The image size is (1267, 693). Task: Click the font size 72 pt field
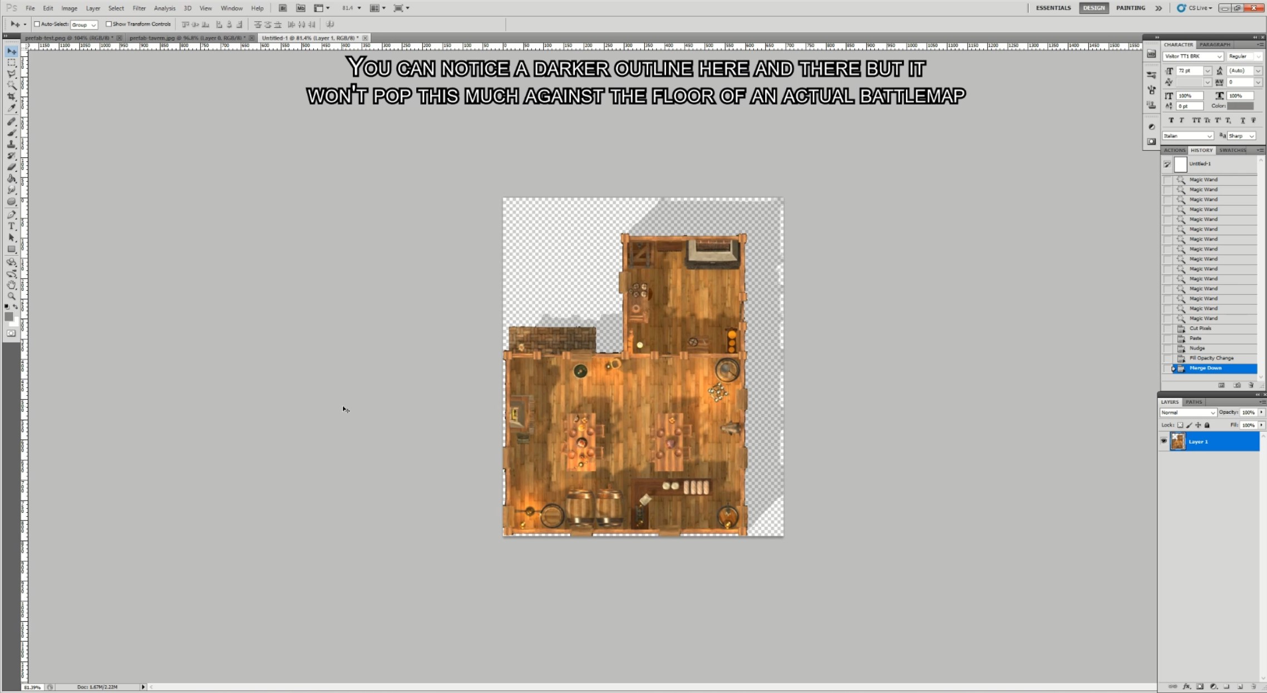click(1189, 71)
